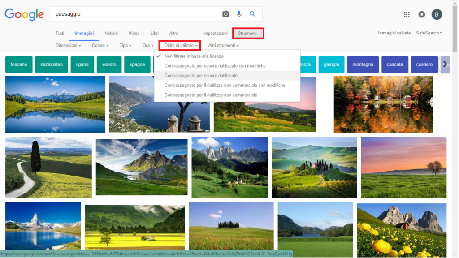Screen dimensions: 459x258
Task: Click the microphone voice search icon
Action: coord(239,14)
